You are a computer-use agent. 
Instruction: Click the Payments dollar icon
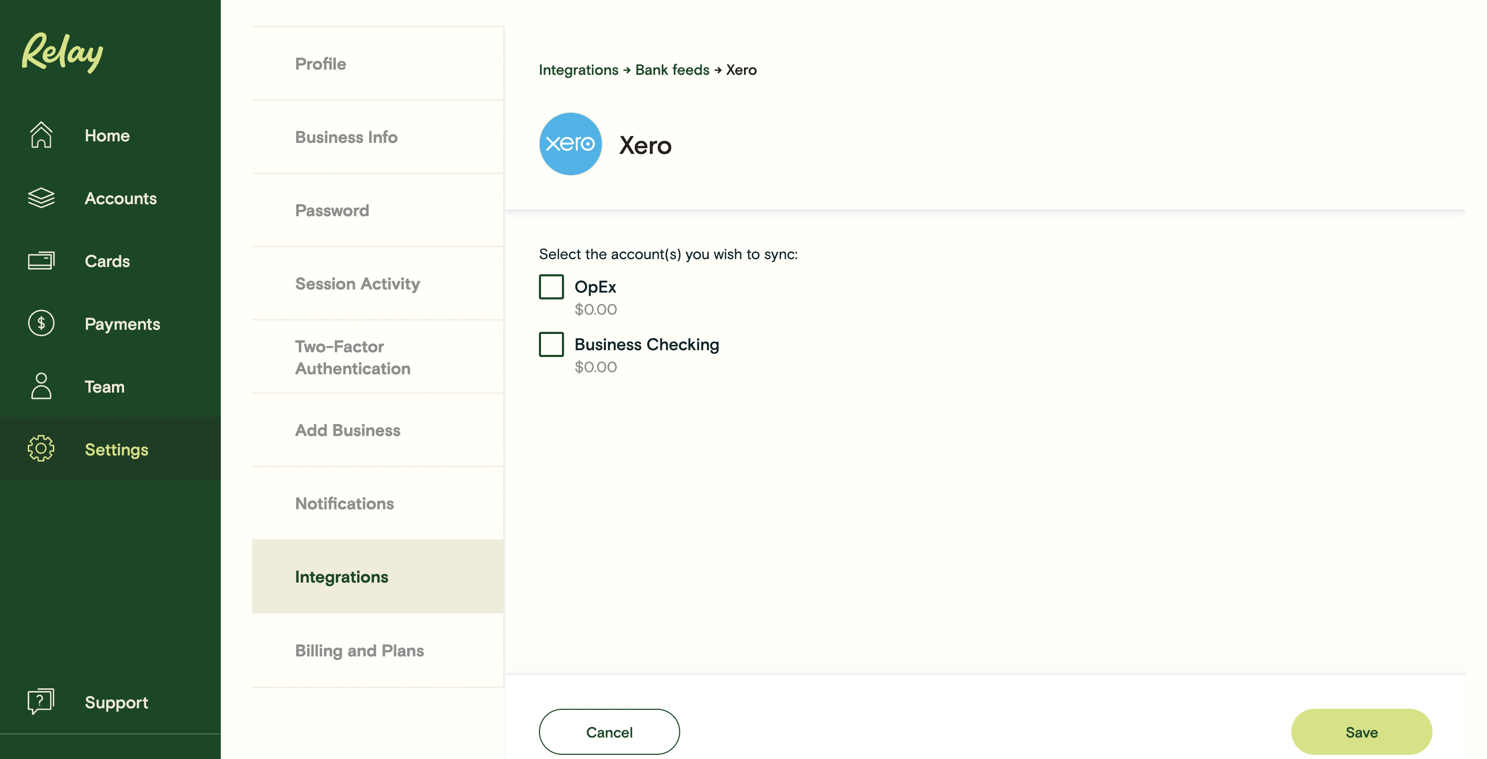[x=41, y=323]
